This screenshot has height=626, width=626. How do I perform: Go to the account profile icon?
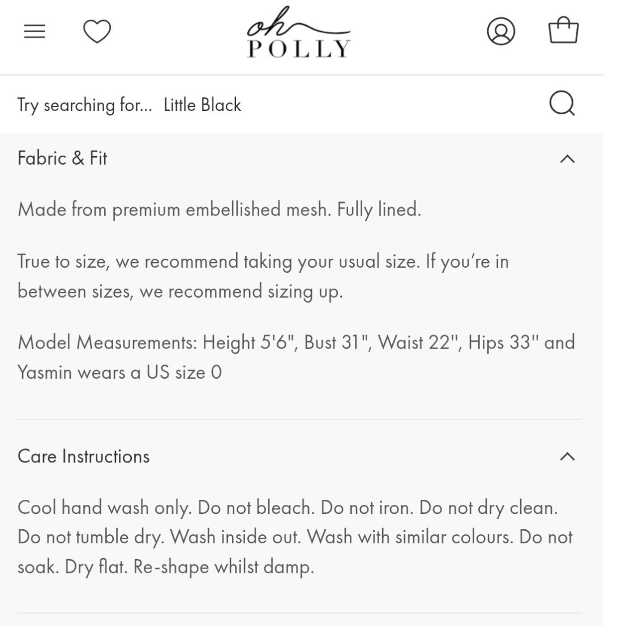501,31
